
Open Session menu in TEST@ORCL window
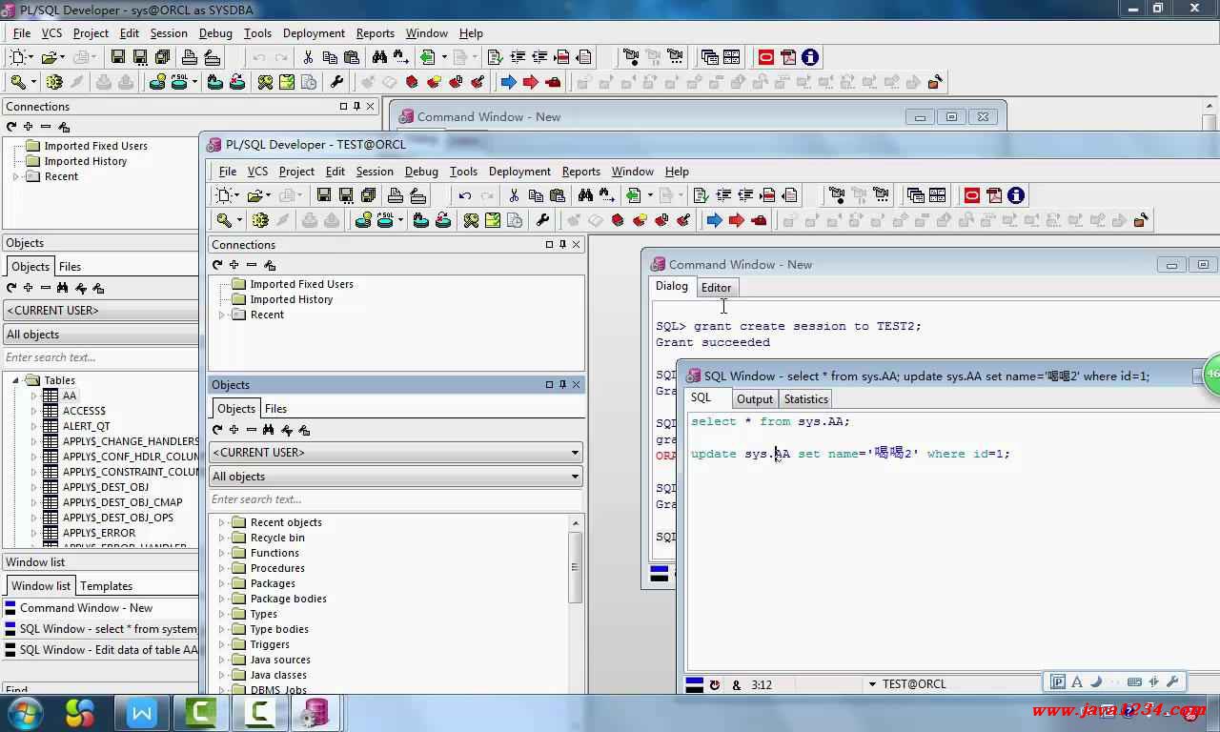coord(375,172)
